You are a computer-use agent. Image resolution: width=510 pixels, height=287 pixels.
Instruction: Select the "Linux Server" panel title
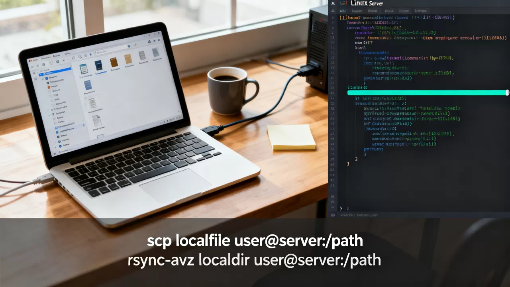click(367, 4)
